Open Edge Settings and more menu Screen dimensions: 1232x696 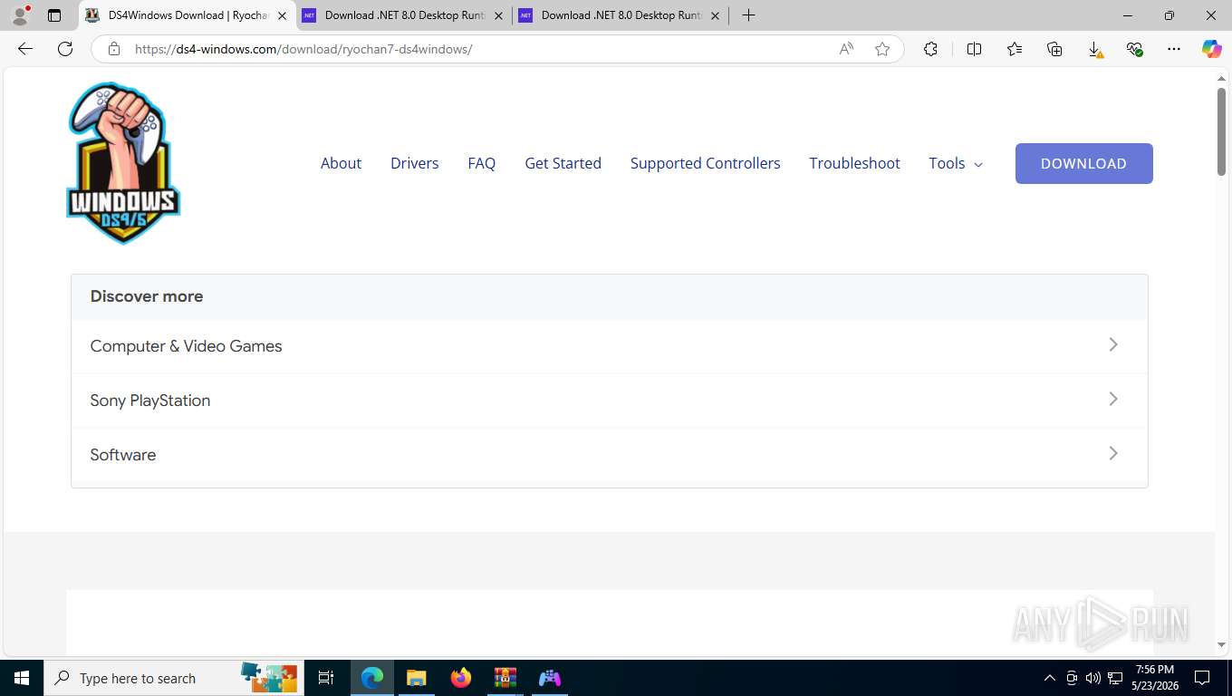point(1174,49)
